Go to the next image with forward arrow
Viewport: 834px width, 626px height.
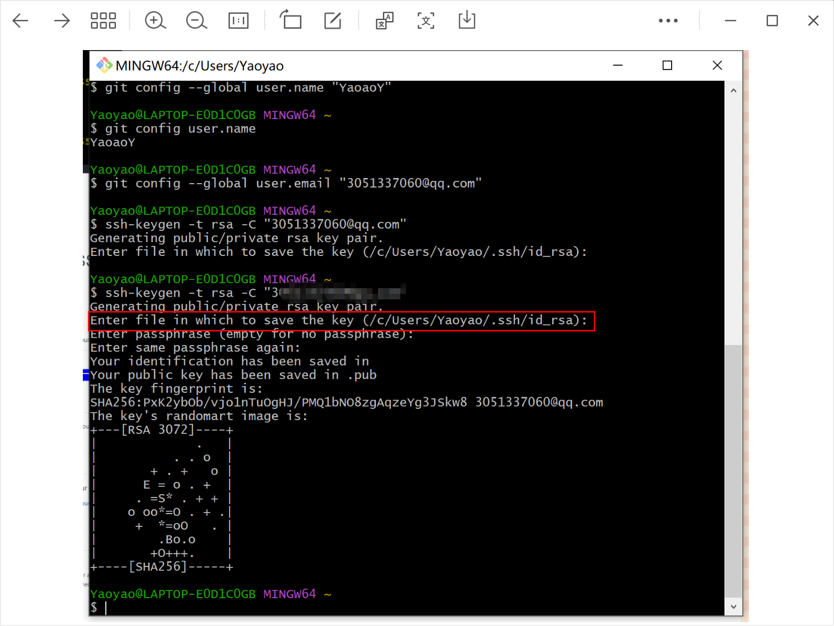(x=61, y=21)
